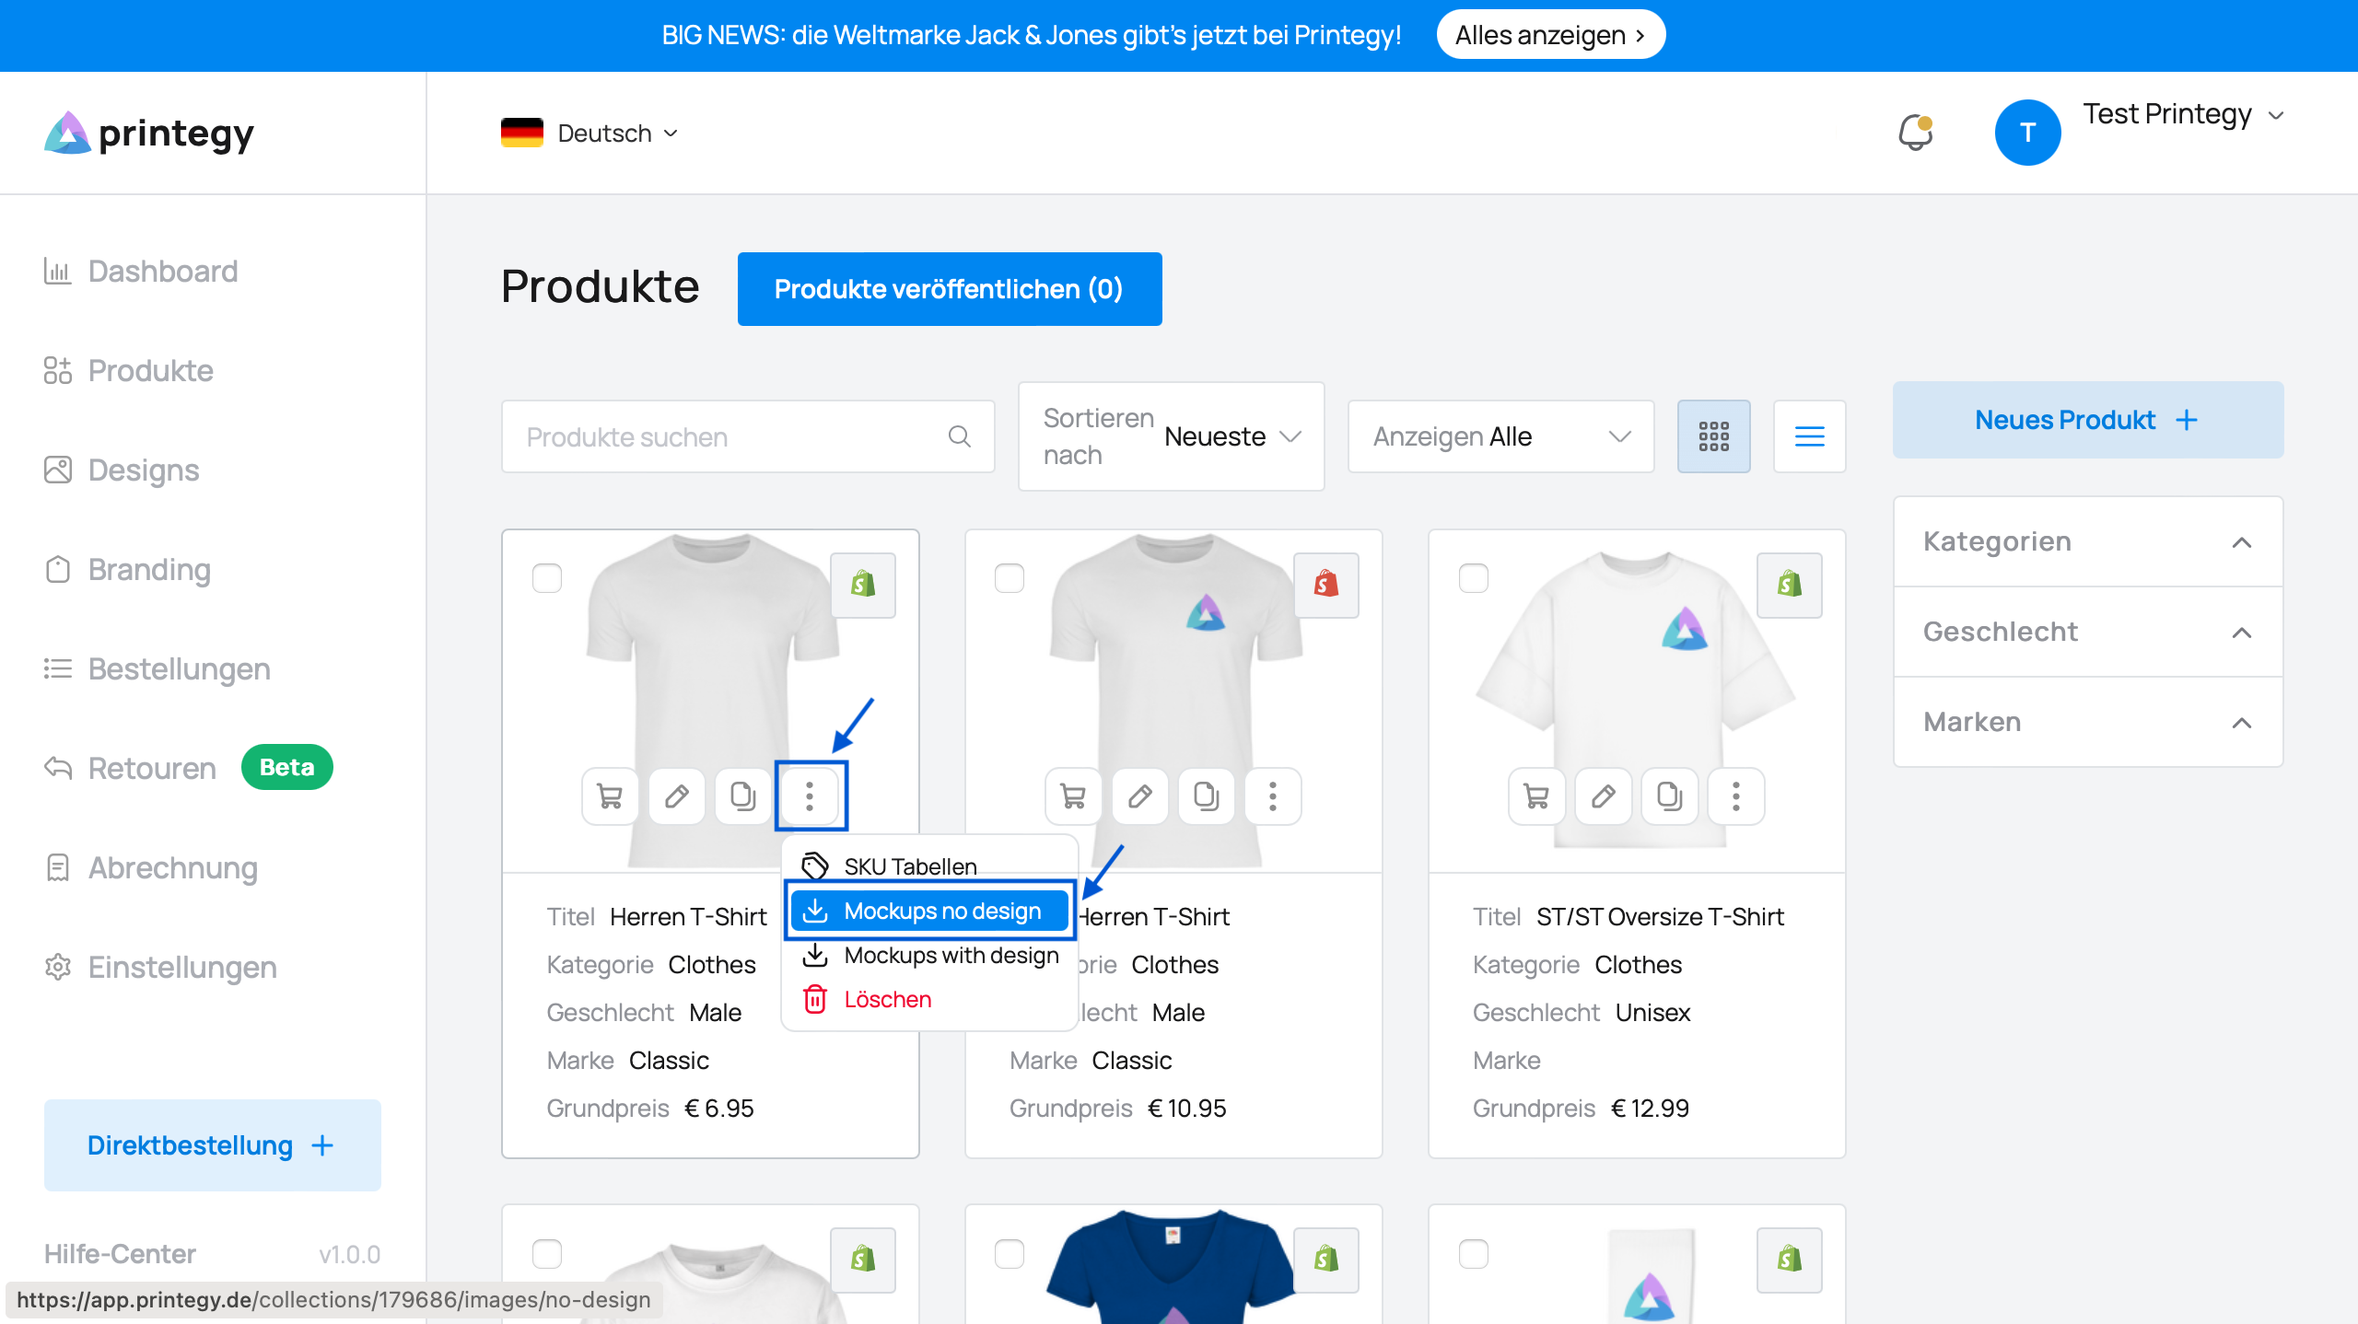Image resolution: width=2358 pixels, height=1324 pixels.
Task: Click Shopify badge on bottom-row logo product
Action: [x=1790, y=1260]
